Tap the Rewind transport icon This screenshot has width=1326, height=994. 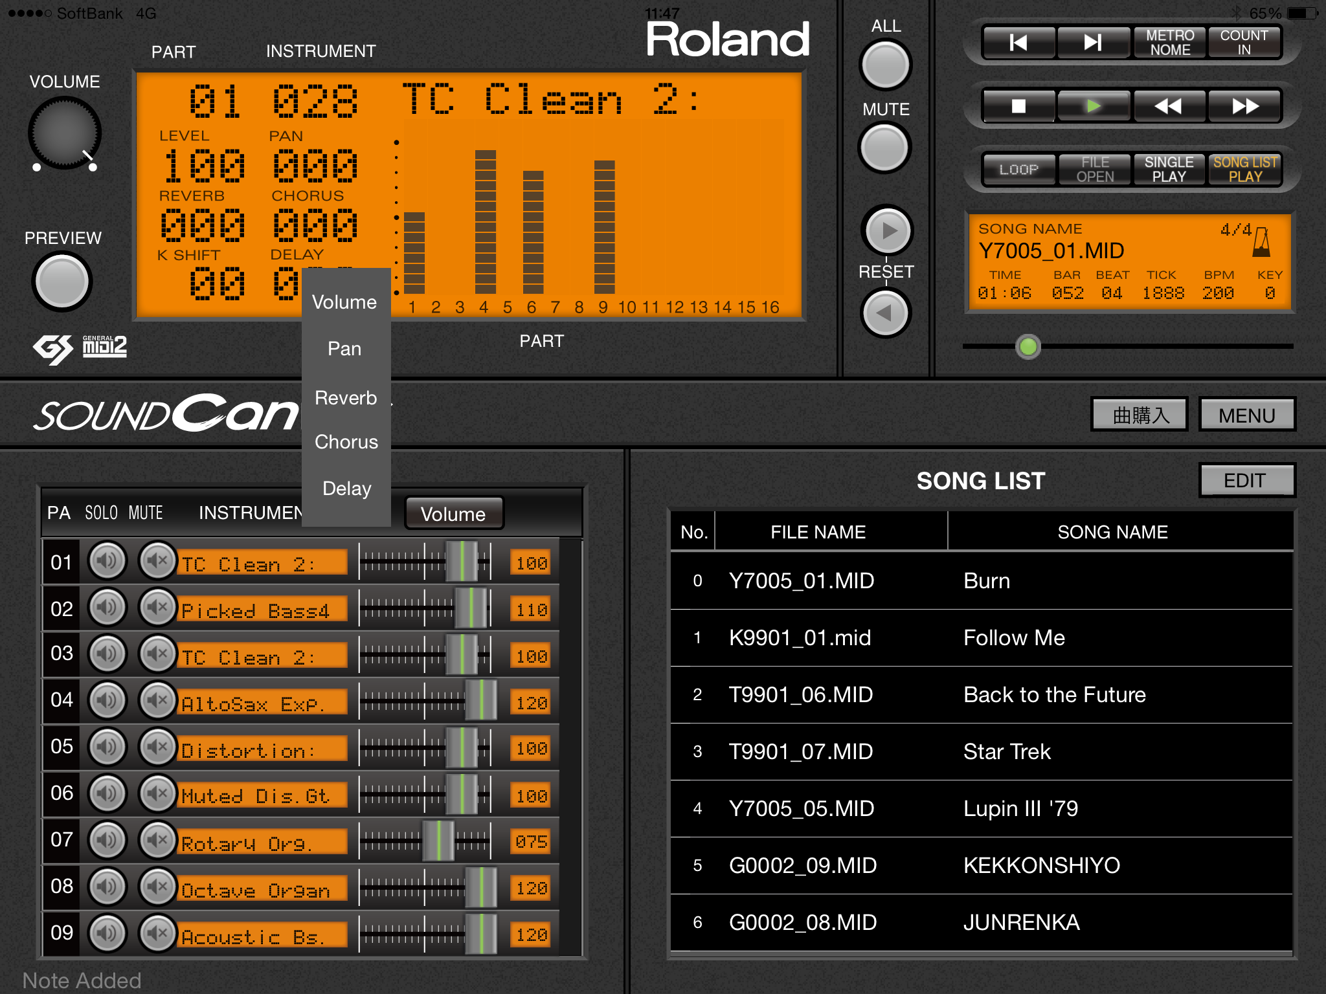click(1169, 107)
